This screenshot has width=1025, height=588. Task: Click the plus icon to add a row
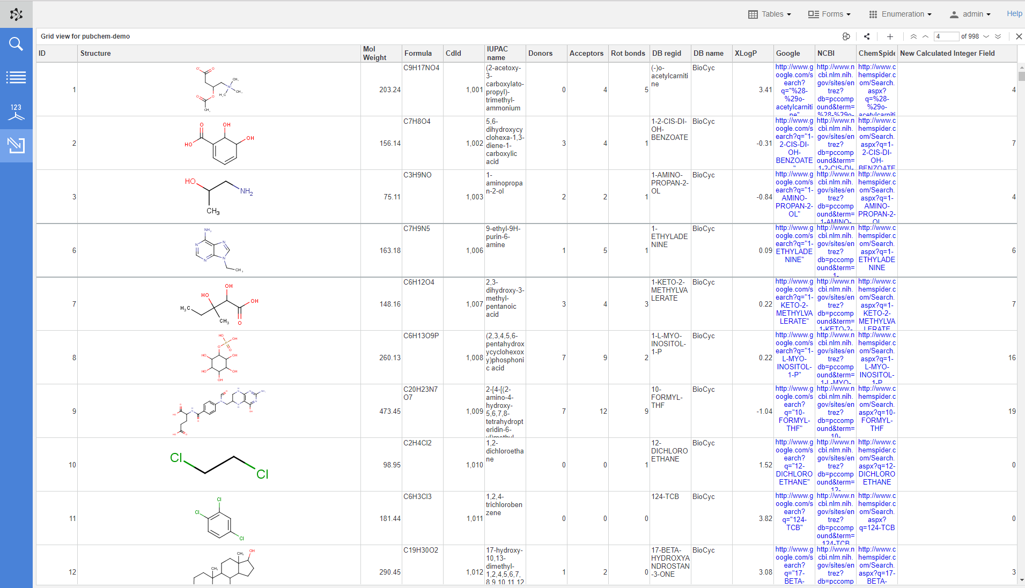click(890, 36)
